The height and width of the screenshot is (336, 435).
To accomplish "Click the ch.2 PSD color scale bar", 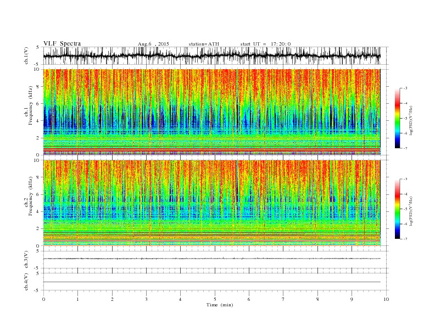I will (397, 209).
